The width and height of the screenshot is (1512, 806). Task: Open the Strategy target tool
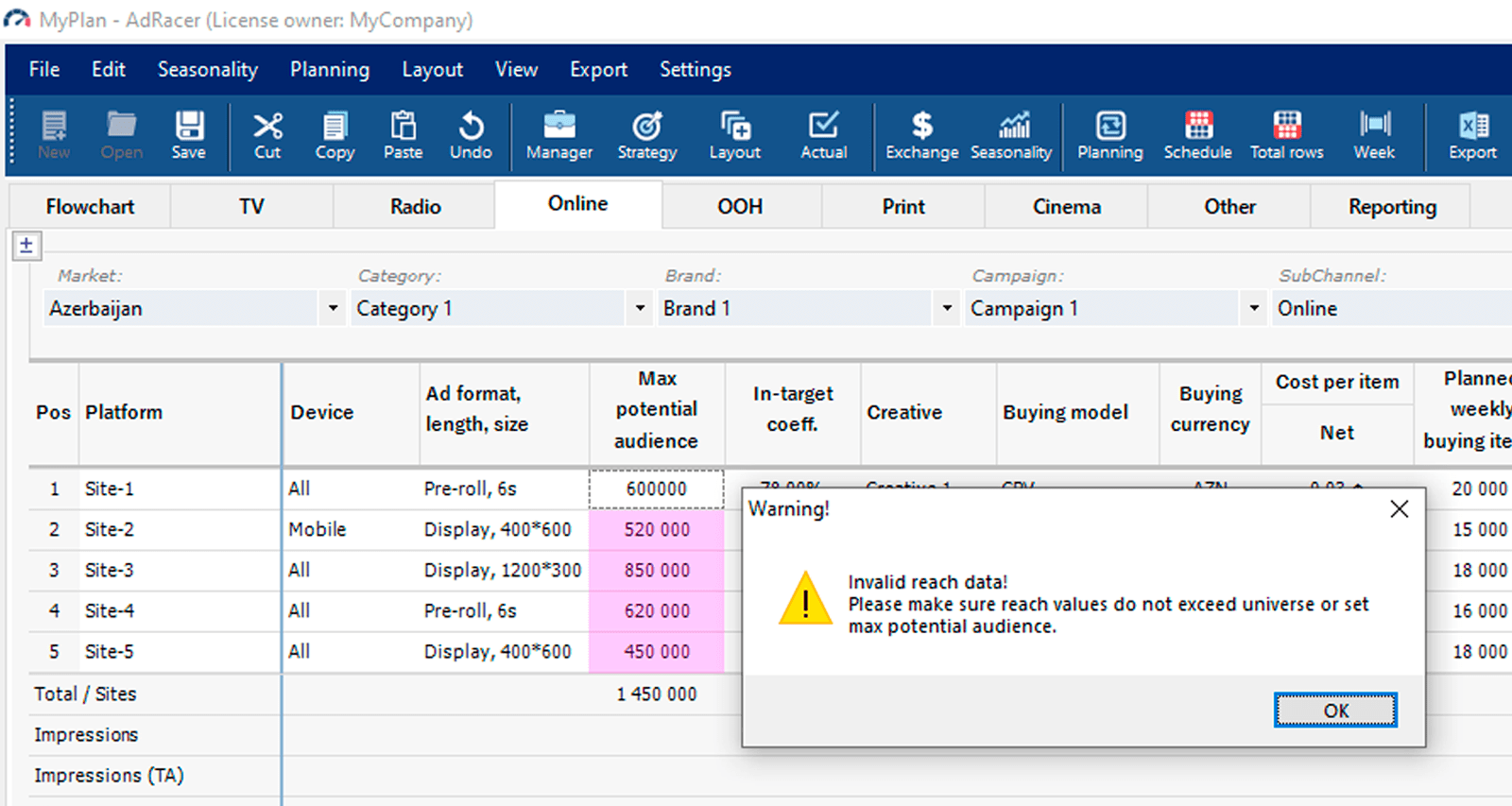(x=647, y=135)
